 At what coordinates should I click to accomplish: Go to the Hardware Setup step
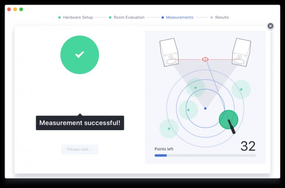[x=78, y=17]
